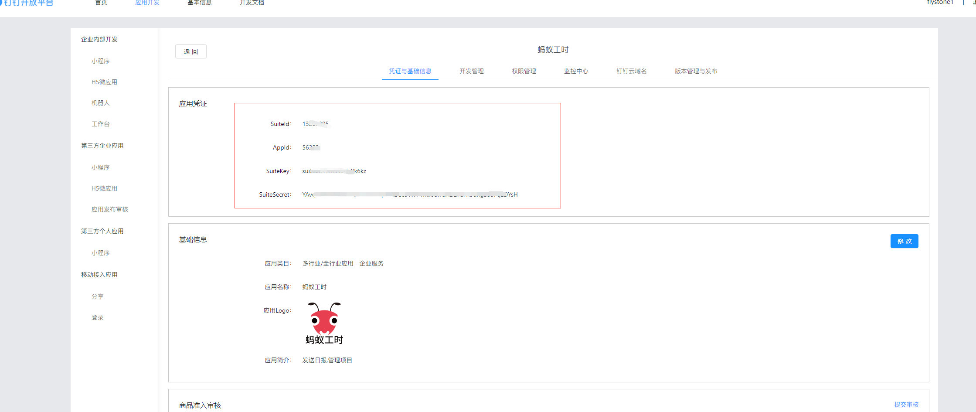Open the 权限管理 tab
Screen dimensions: 976x412
pyautogui.click(x=524, y=71)
